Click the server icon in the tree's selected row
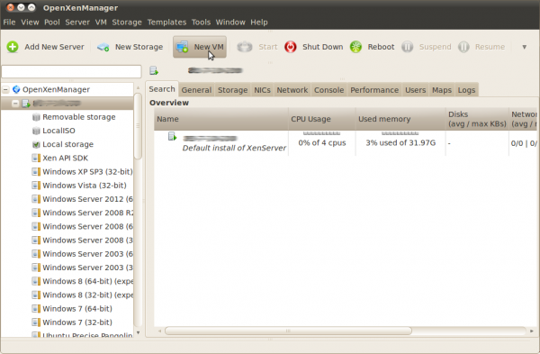The height and width of the screenshot is (354, 540). point(26,104)
